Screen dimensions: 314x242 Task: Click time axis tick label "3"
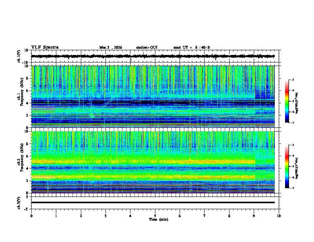105,216
